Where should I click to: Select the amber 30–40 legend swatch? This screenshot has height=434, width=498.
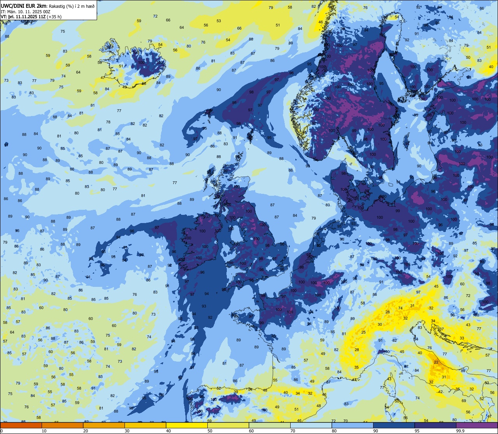point(145,425)
